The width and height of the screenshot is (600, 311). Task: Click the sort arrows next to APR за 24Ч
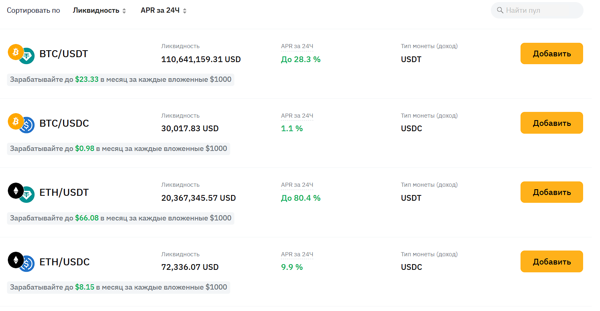pyautogui.click(x=185, y=11)
